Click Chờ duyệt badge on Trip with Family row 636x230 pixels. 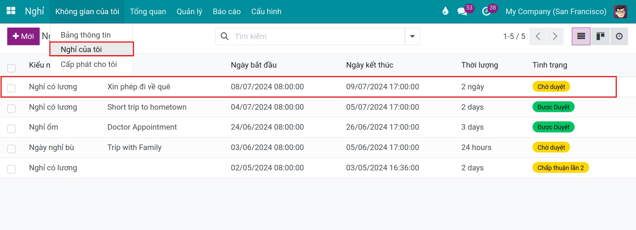click(551, 147)
